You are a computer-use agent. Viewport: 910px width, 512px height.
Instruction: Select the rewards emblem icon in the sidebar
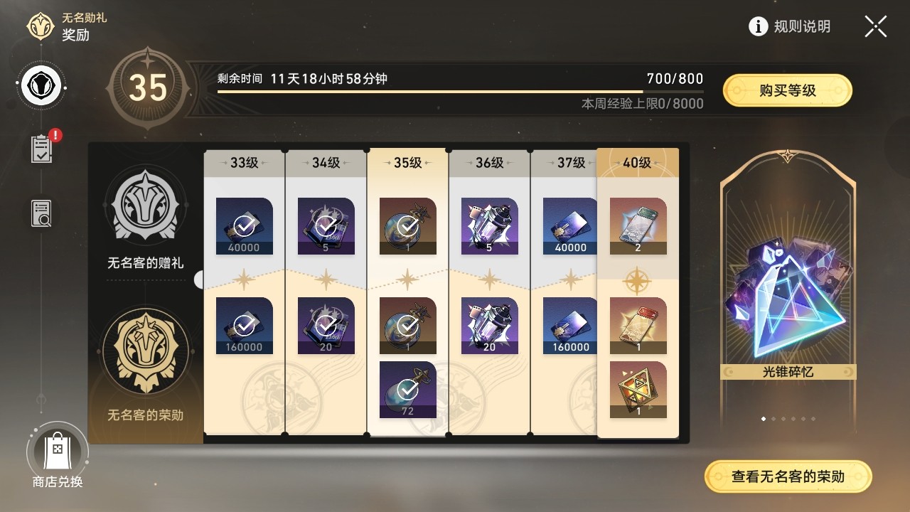(x=42, y=86)
